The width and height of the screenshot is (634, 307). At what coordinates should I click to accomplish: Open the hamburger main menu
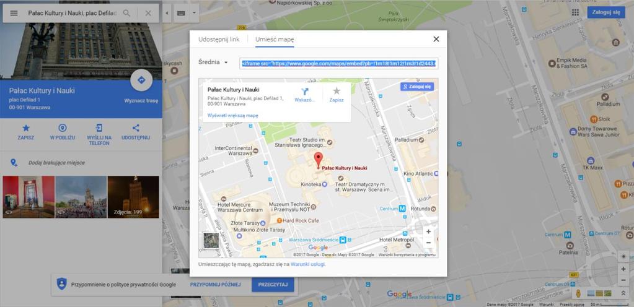14,13
